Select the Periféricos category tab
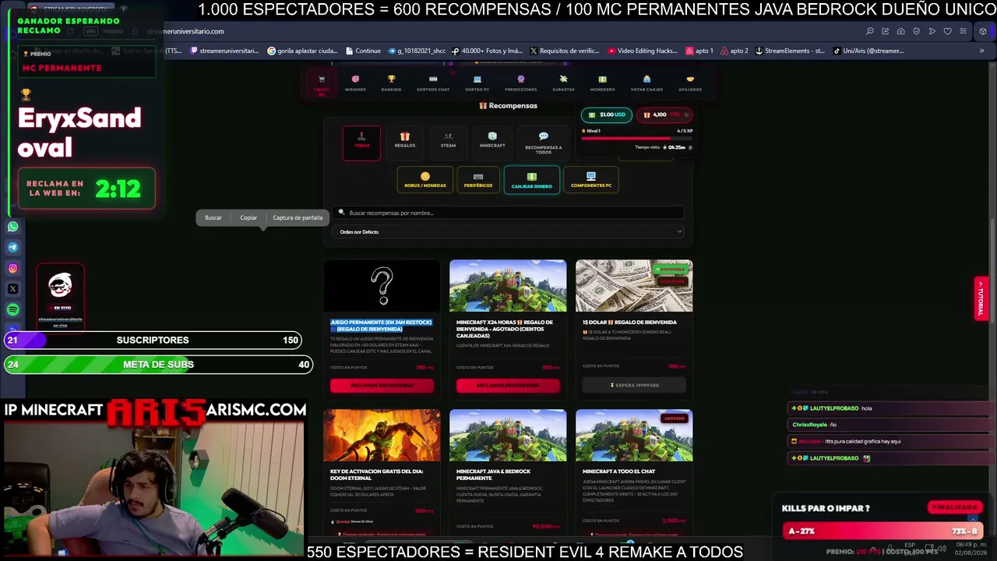Screen dimensions: 997x561 tap(478, 180)
